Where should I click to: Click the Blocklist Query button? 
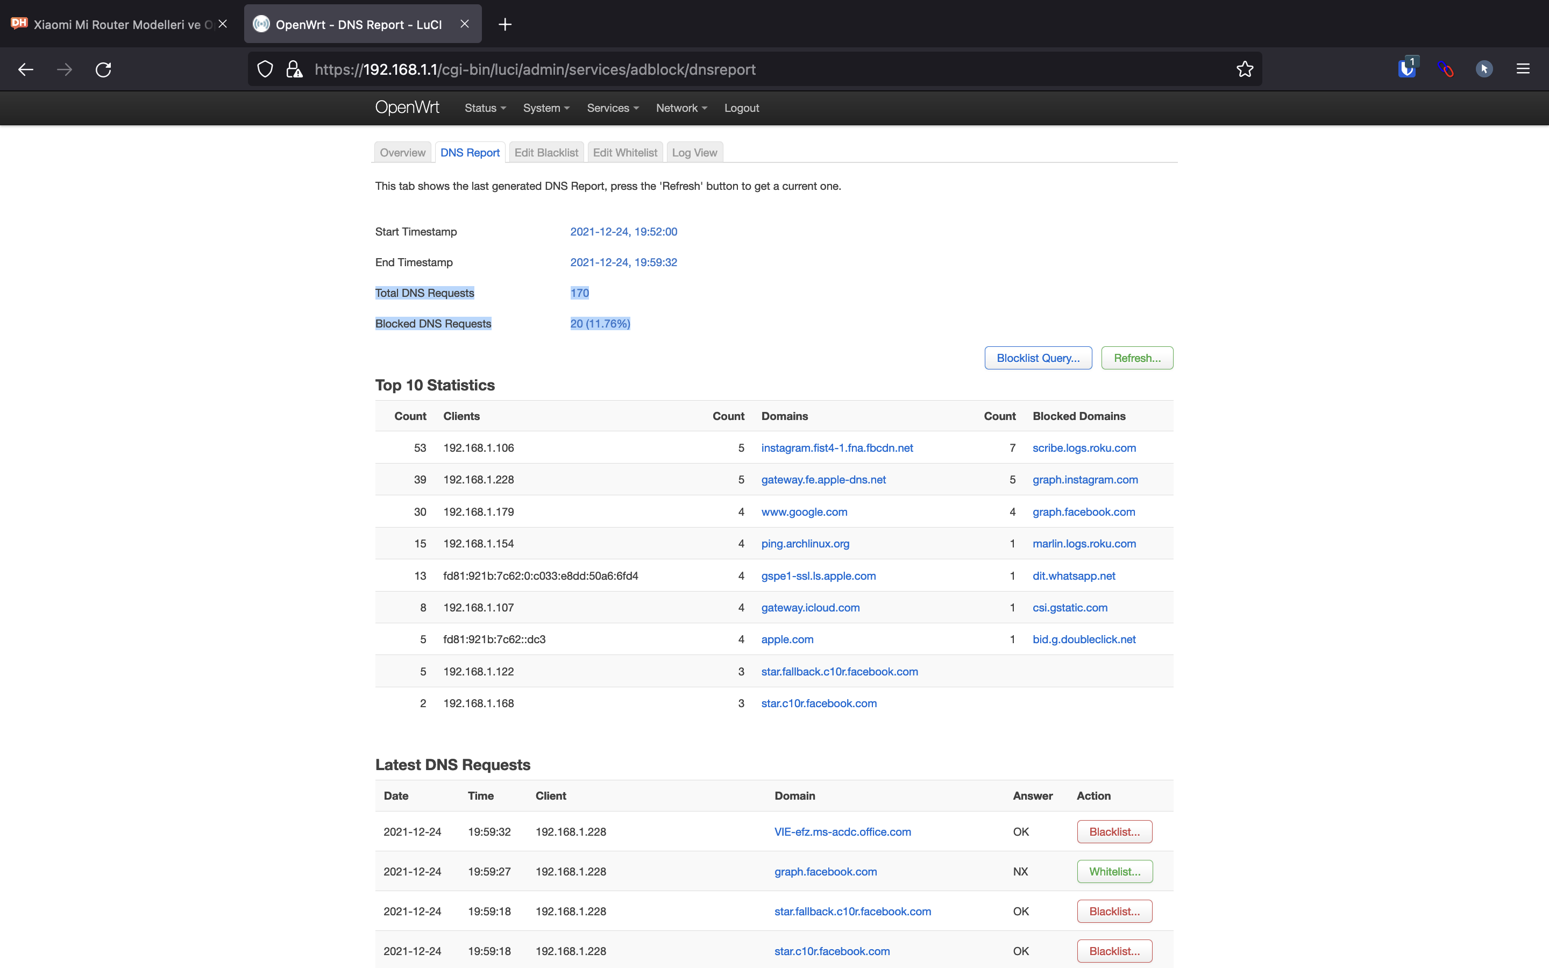(1038, 358)
